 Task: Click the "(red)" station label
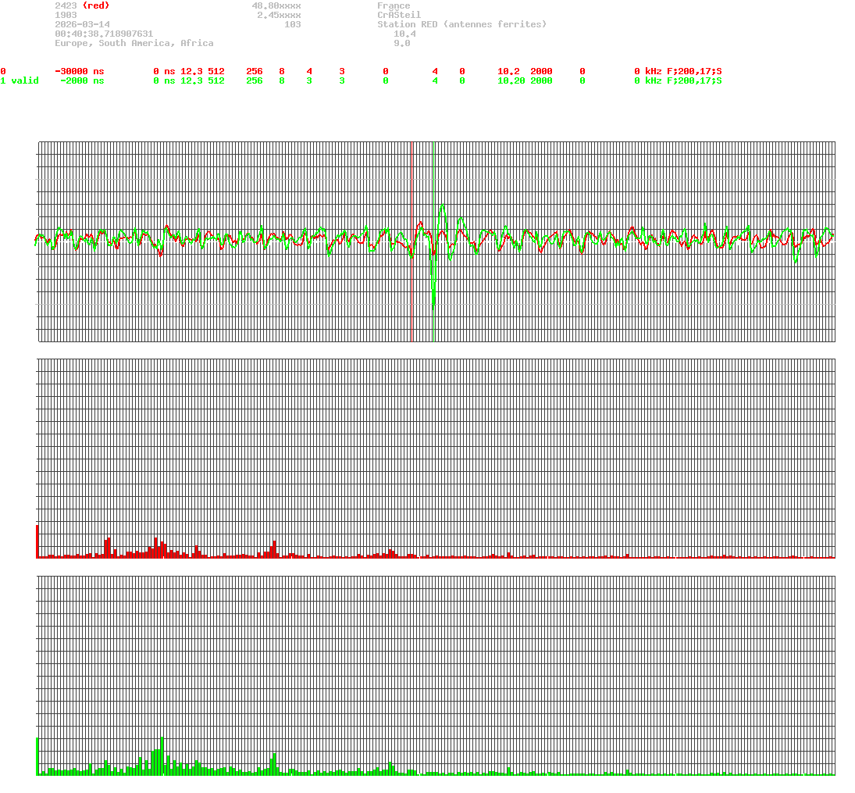[x=96, y=5]
